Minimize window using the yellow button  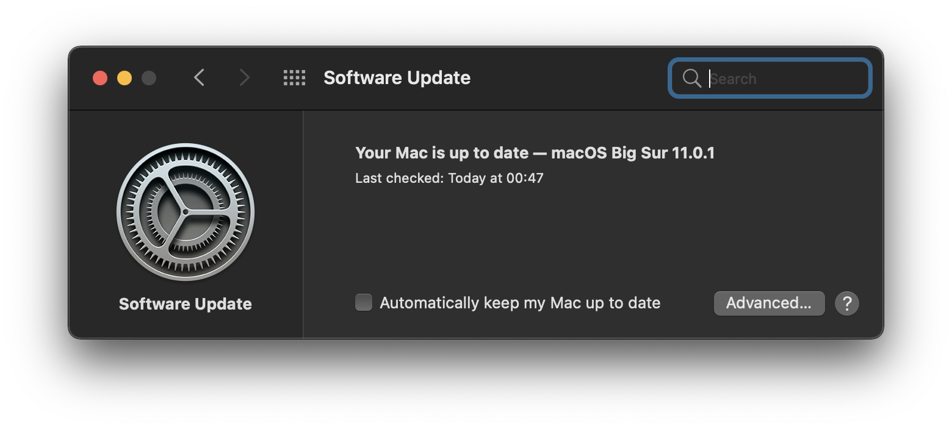(x=124, y=78)
